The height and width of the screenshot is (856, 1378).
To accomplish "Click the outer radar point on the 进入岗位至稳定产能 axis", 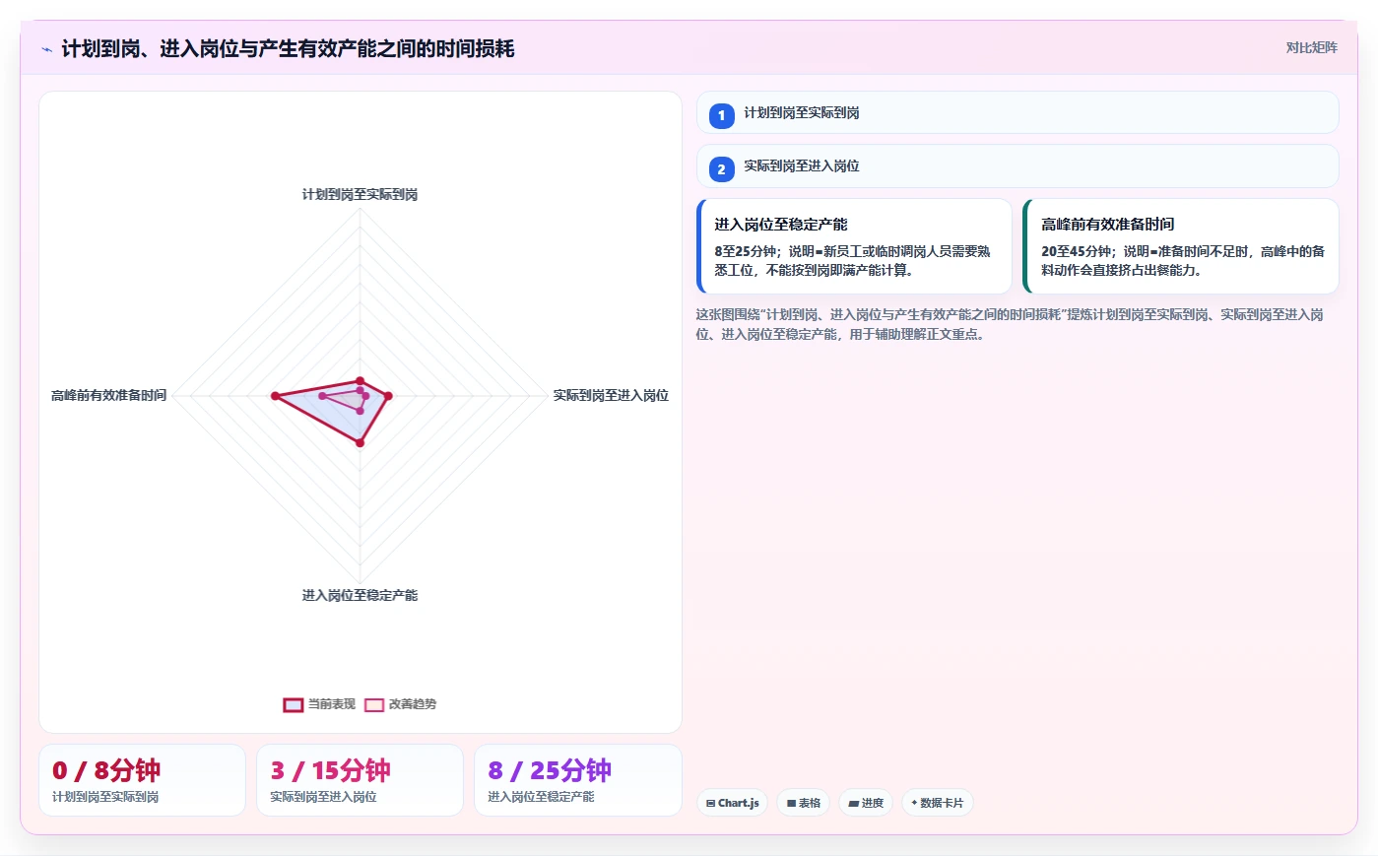I will click(x=360, y=443).
